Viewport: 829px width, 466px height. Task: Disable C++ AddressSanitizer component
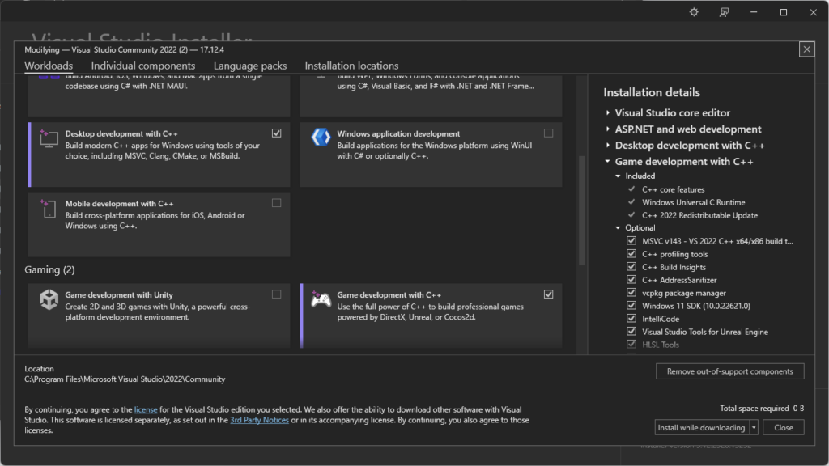(x=631, y=280)
